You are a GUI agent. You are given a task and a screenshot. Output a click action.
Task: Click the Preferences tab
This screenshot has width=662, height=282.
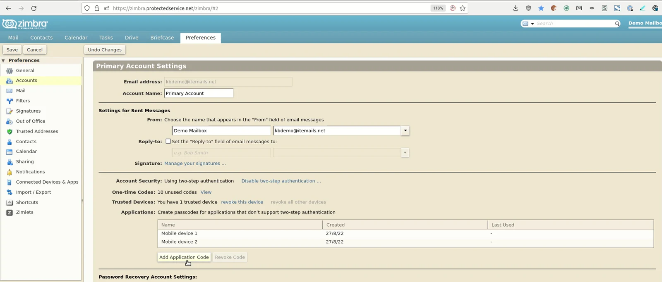201,38
